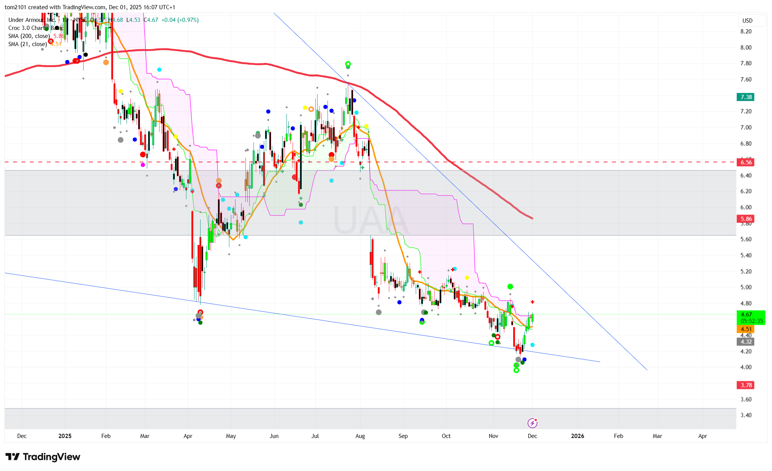Click the hollow green circle at the July peak
The width and height of the screenshot is (772, 471).
tap(348, 64)
